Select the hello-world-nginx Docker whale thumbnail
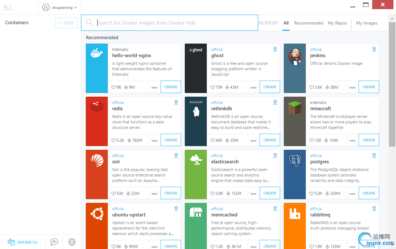This screenshot has width=396, height=249. coord(97,68)
